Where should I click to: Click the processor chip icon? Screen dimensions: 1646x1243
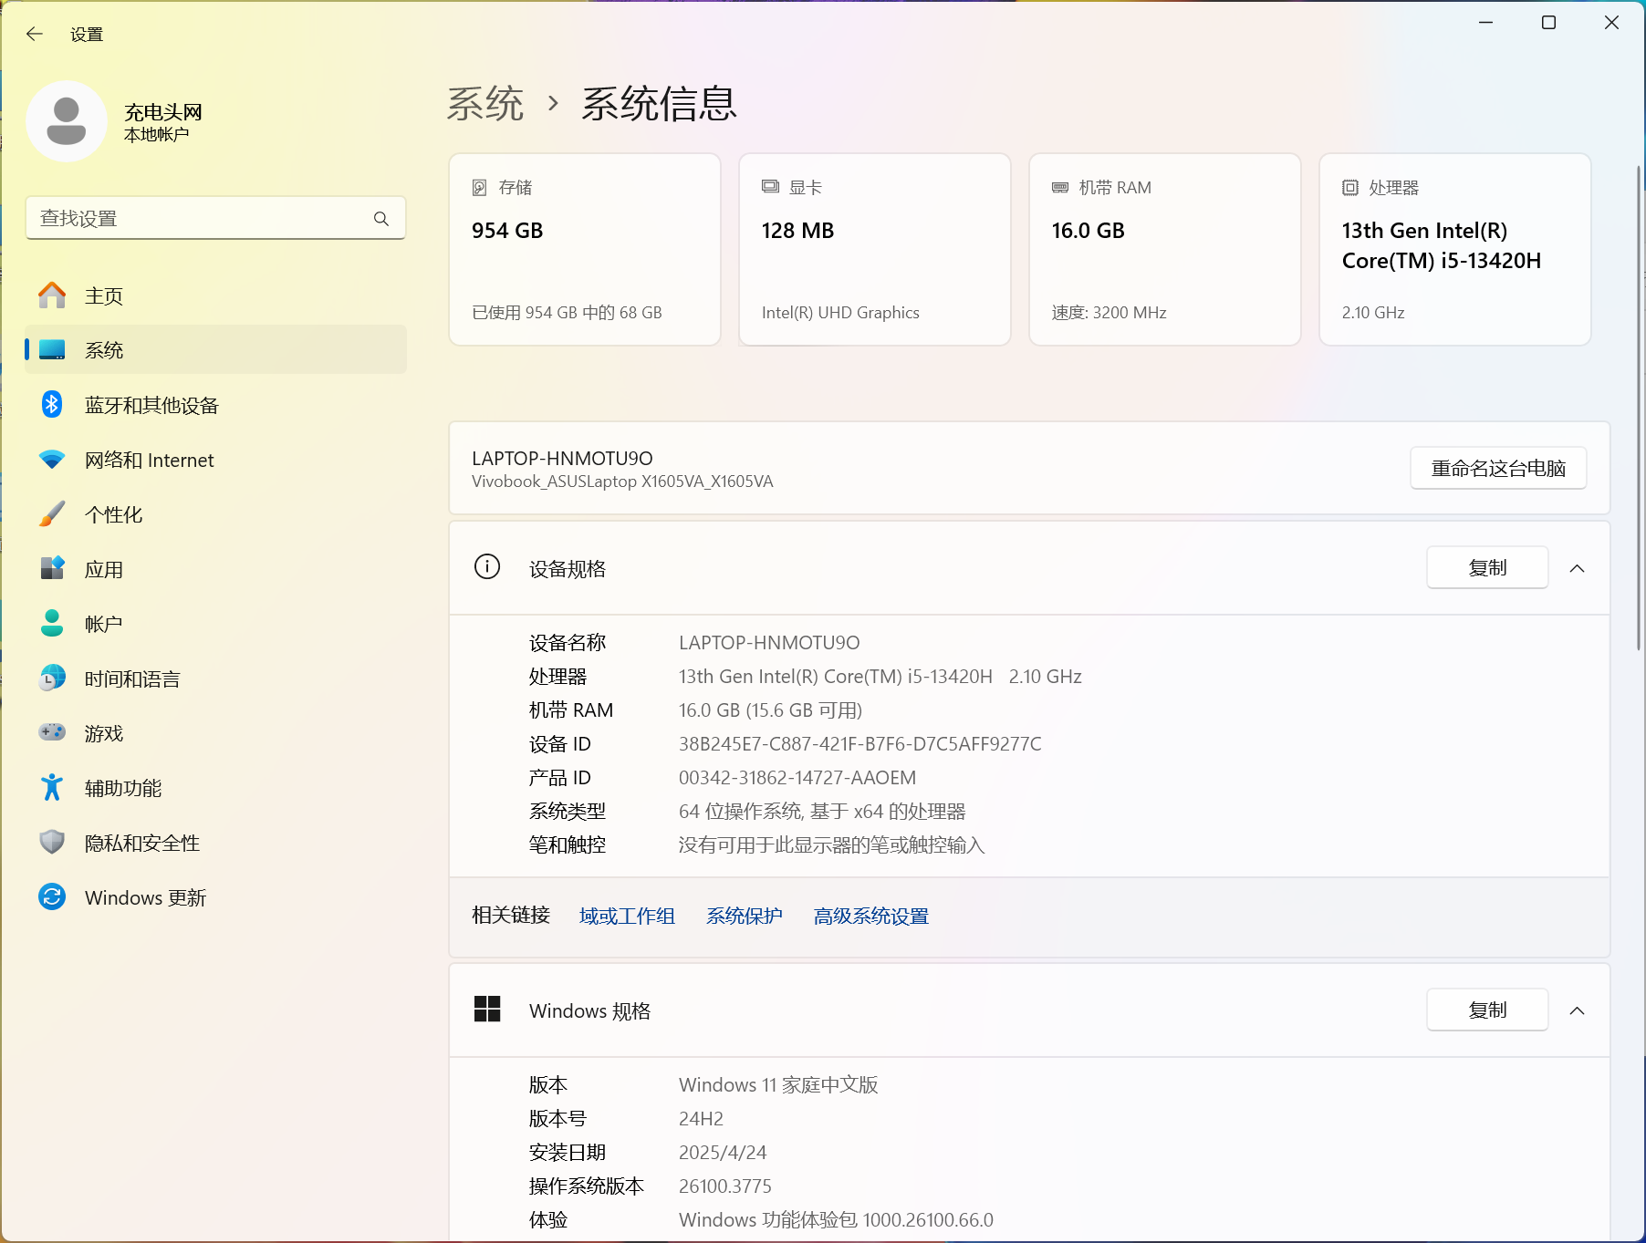pyautogui.click(x=1350, y=187)
